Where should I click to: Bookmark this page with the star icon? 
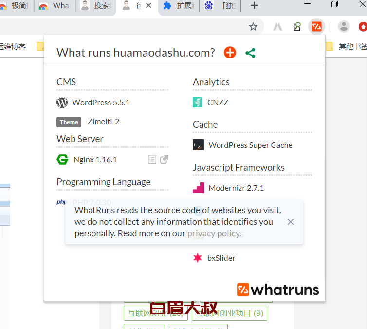coord(253,27)
